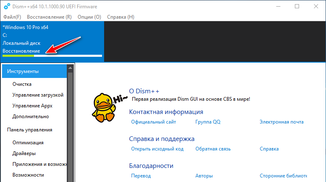Open the Группа QQ link

[x=208, y=122]
